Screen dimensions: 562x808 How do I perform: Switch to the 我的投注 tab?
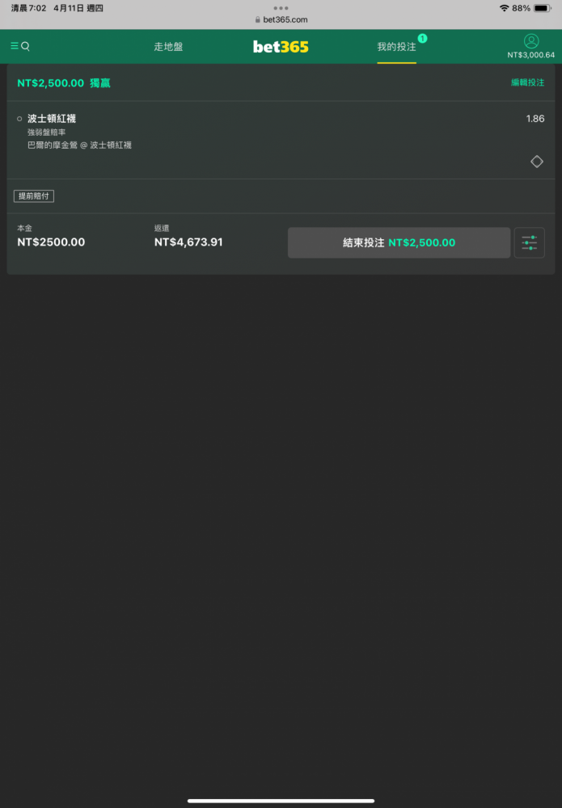pyautogui.click(x=396, y=47)
